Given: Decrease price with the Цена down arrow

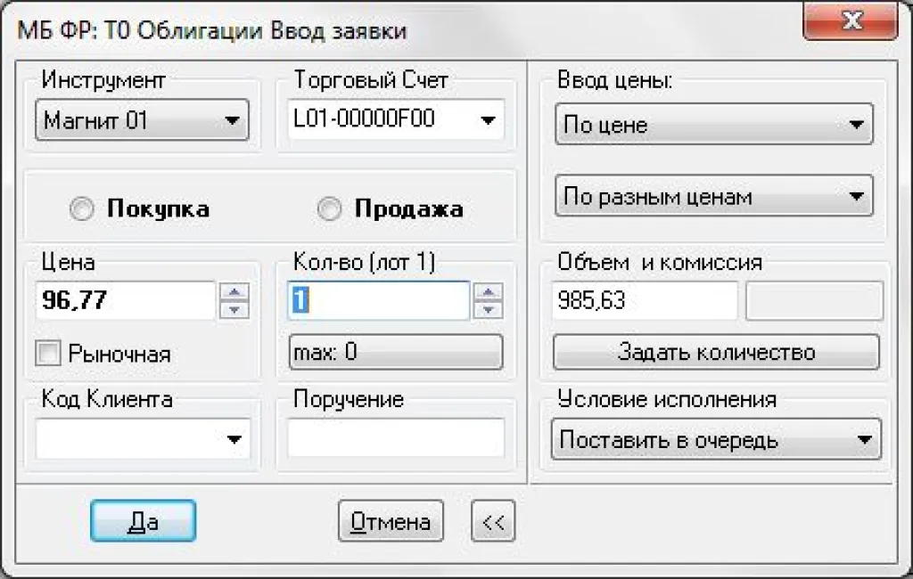Looking at the screenshot, I should click(x=234, y=309).
